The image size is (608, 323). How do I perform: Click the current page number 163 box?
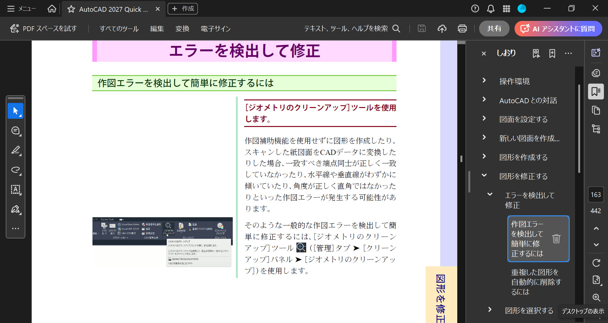coord(596,195)
